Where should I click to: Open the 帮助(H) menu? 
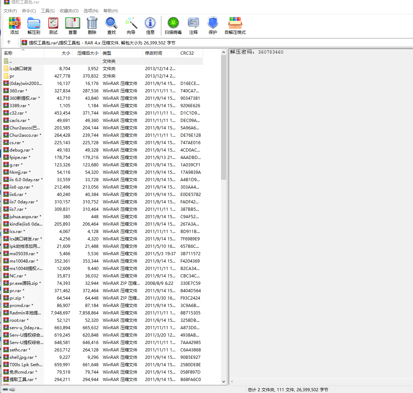pos(110,11)
